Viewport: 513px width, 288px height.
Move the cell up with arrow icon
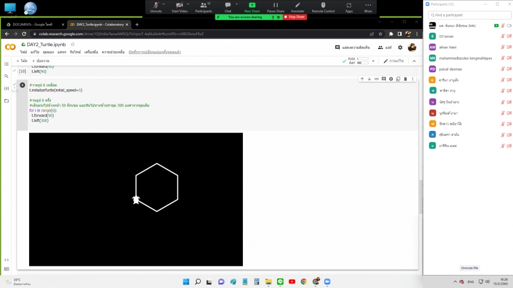tap(362, 79)
